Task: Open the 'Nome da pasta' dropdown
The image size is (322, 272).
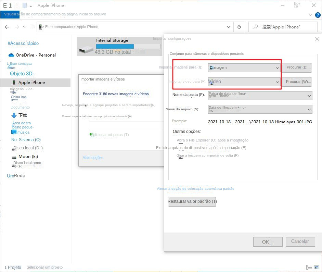Action: click(x=260, y=95)
